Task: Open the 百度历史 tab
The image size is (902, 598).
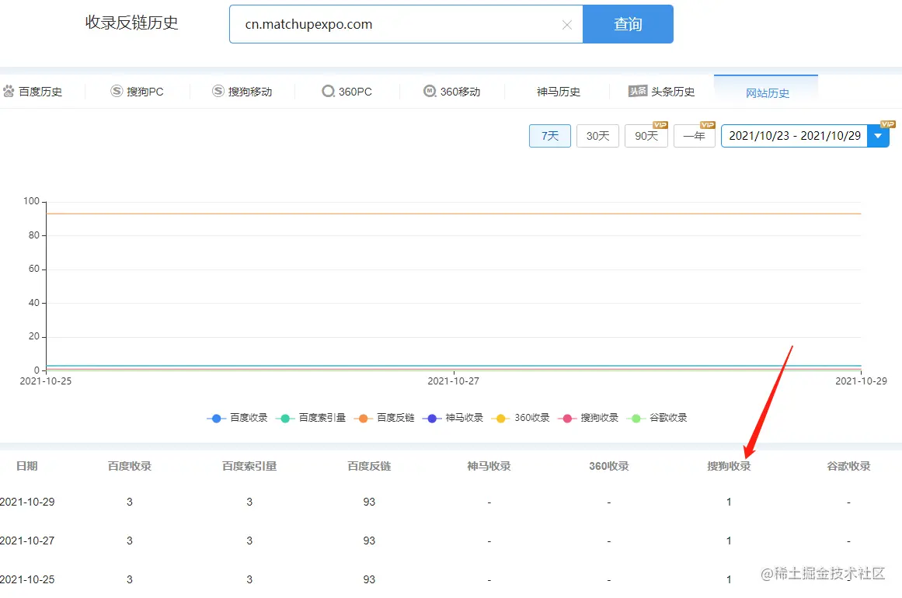Action: click(x=33, y=92)
